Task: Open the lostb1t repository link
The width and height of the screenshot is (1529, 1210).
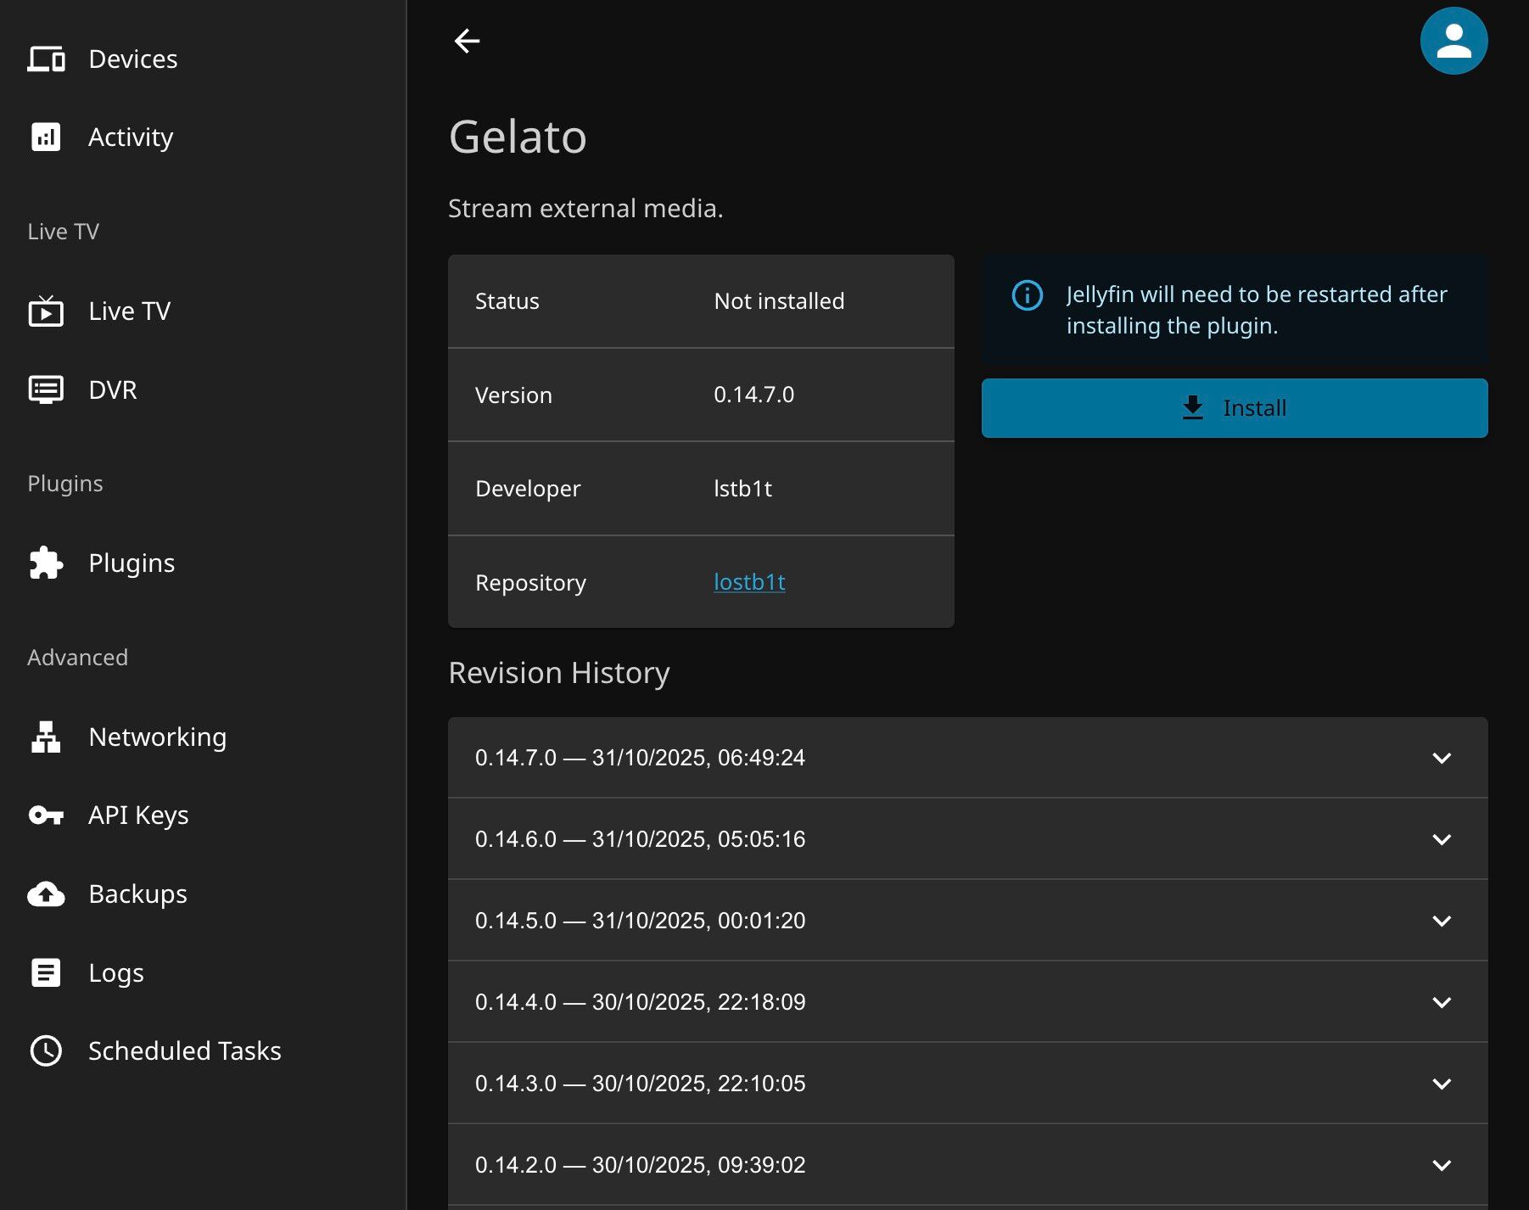Action: (749, 582)
